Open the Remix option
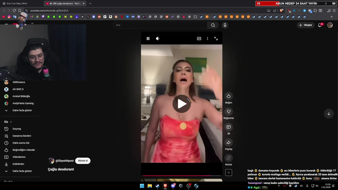Viewport: 338px width, 190px height. [229, 158]
